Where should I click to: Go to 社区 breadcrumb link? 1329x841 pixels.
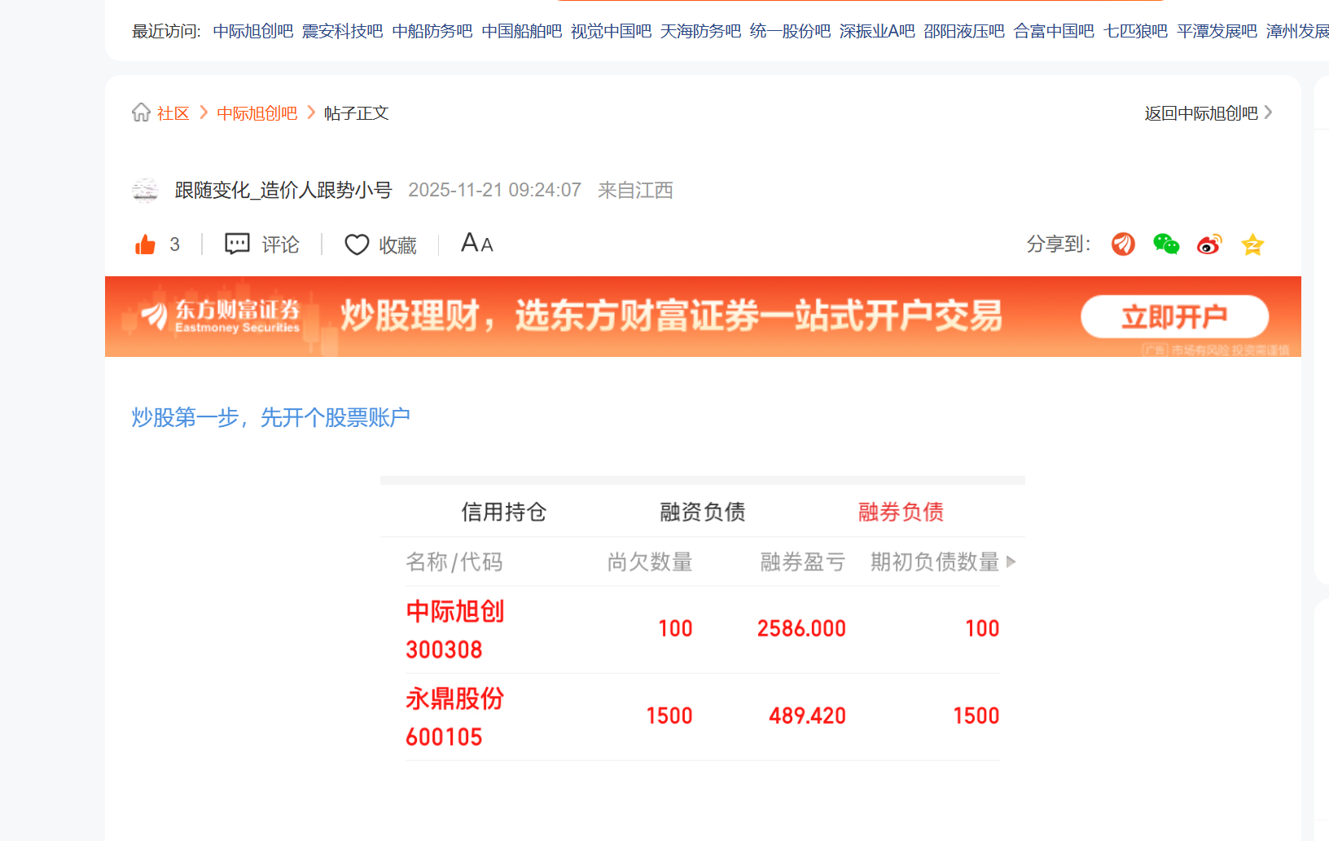[173, 113]
